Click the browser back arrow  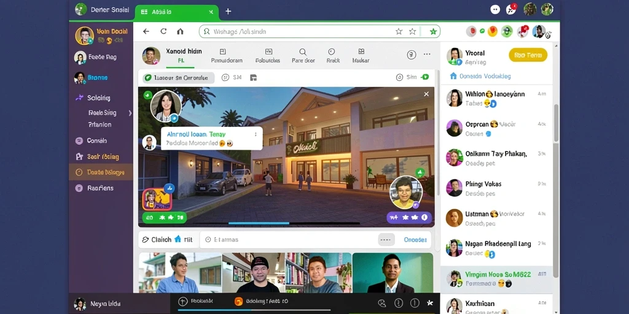point(146,31)
